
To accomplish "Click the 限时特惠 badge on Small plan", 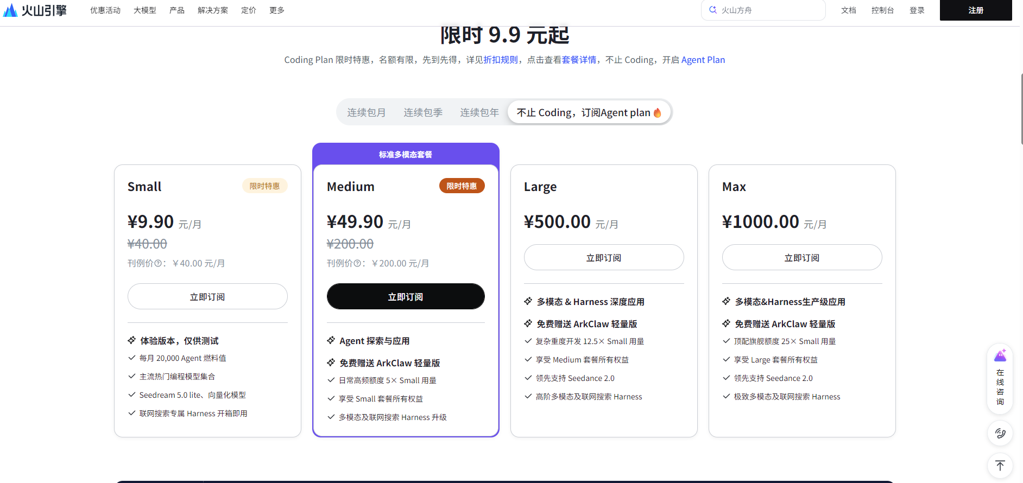I will coord(264,186).
